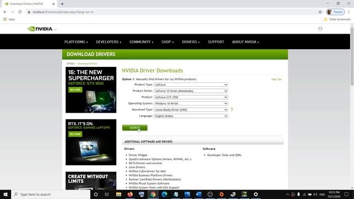Screen dimensions: 354x199
Task: Open NVIDIA app icon in taskbar
Action: pyautogui.click(x=244, y=194)
